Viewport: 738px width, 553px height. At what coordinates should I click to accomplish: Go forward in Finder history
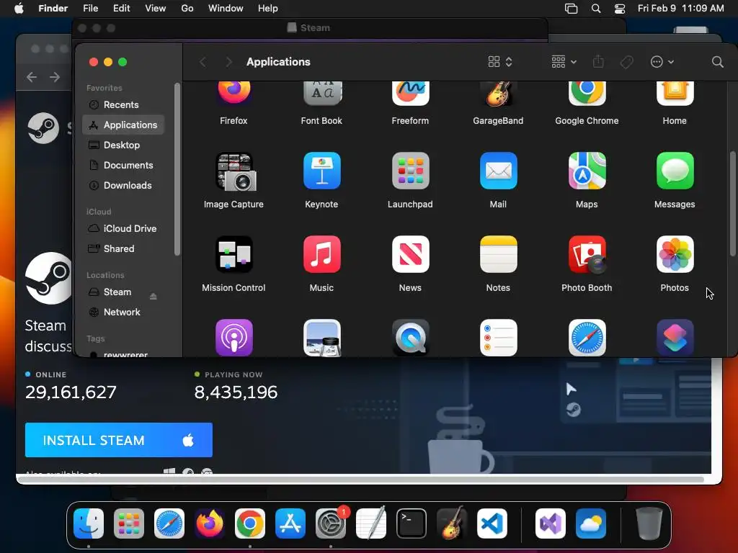click(x=228, y=62)
